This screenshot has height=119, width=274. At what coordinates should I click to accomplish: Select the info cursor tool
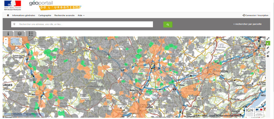(x=268, y=43)
